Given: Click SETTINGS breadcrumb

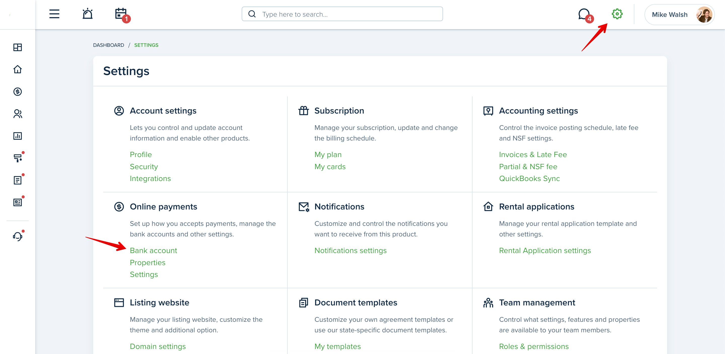Looking at the screenshot, I should (x=146, y=45).
